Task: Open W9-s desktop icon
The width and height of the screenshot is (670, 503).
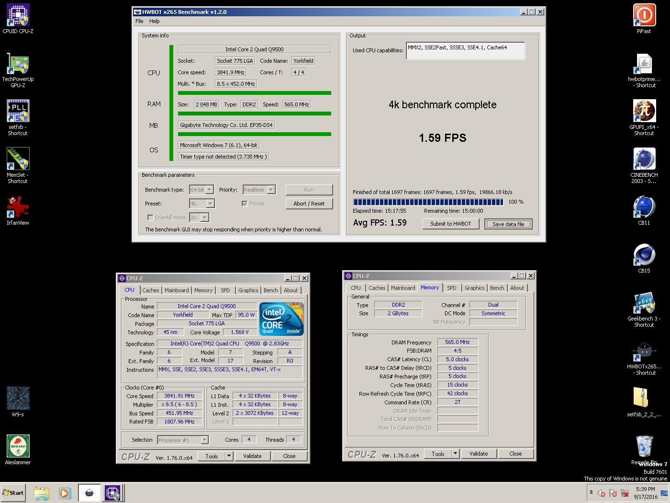Action: coord(18,402)
